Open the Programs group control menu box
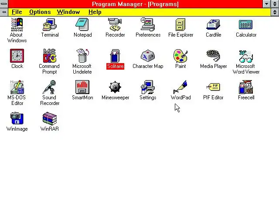279x209 pixels. (4, 12)
